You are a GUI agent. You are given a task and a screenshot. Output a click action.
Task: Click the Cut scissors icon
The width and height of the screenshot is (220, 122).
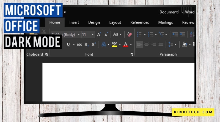point(44,32)
